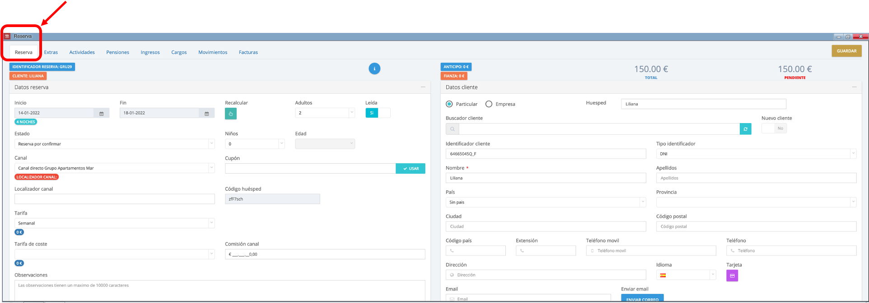Click the blue info circle icon
The image size is (869, 303).
374,69
